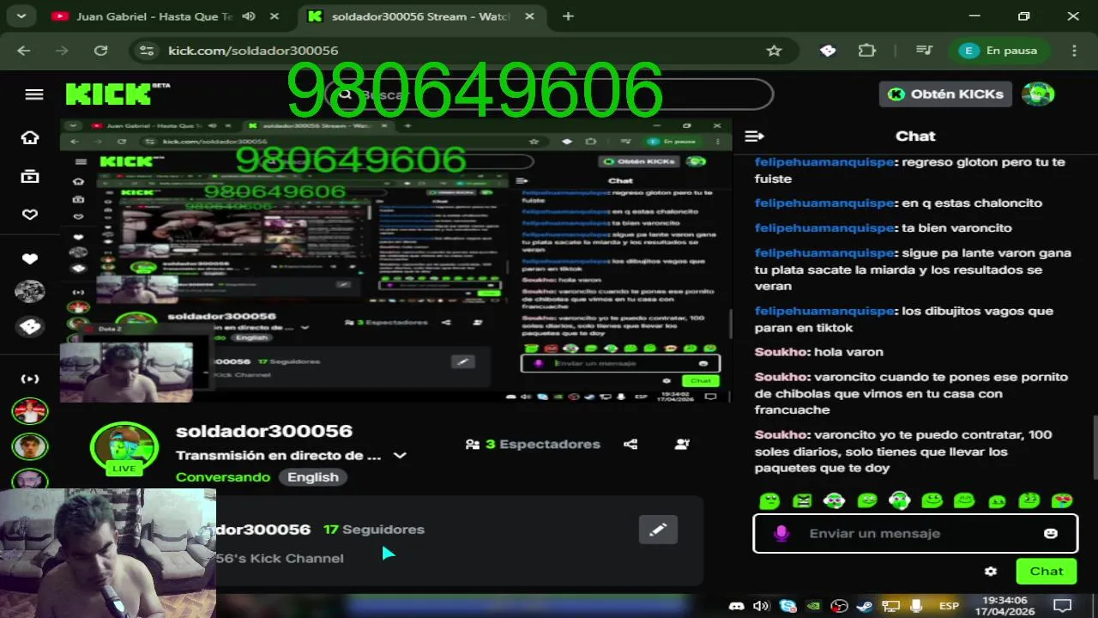
Task: Click the 3 Espectadores viewer count
Action: [x=533, y=444]
